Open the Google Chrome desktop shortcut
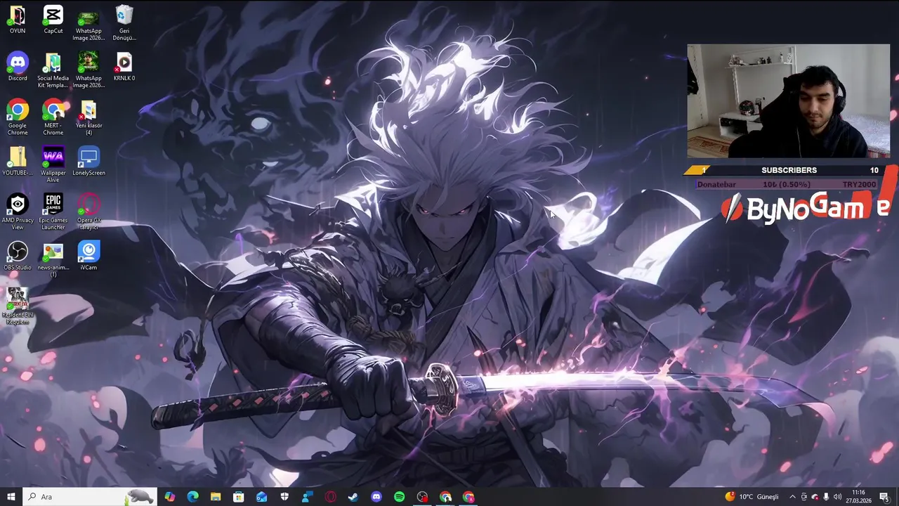The image size is (899, 506). pyautogui.click(x=18, y=117)
